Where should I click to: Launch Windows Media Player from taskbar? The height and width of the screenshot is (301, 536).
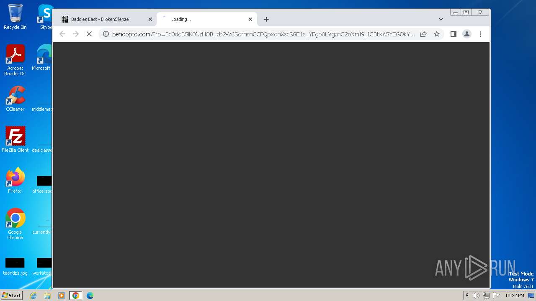[x=62, y=296]
